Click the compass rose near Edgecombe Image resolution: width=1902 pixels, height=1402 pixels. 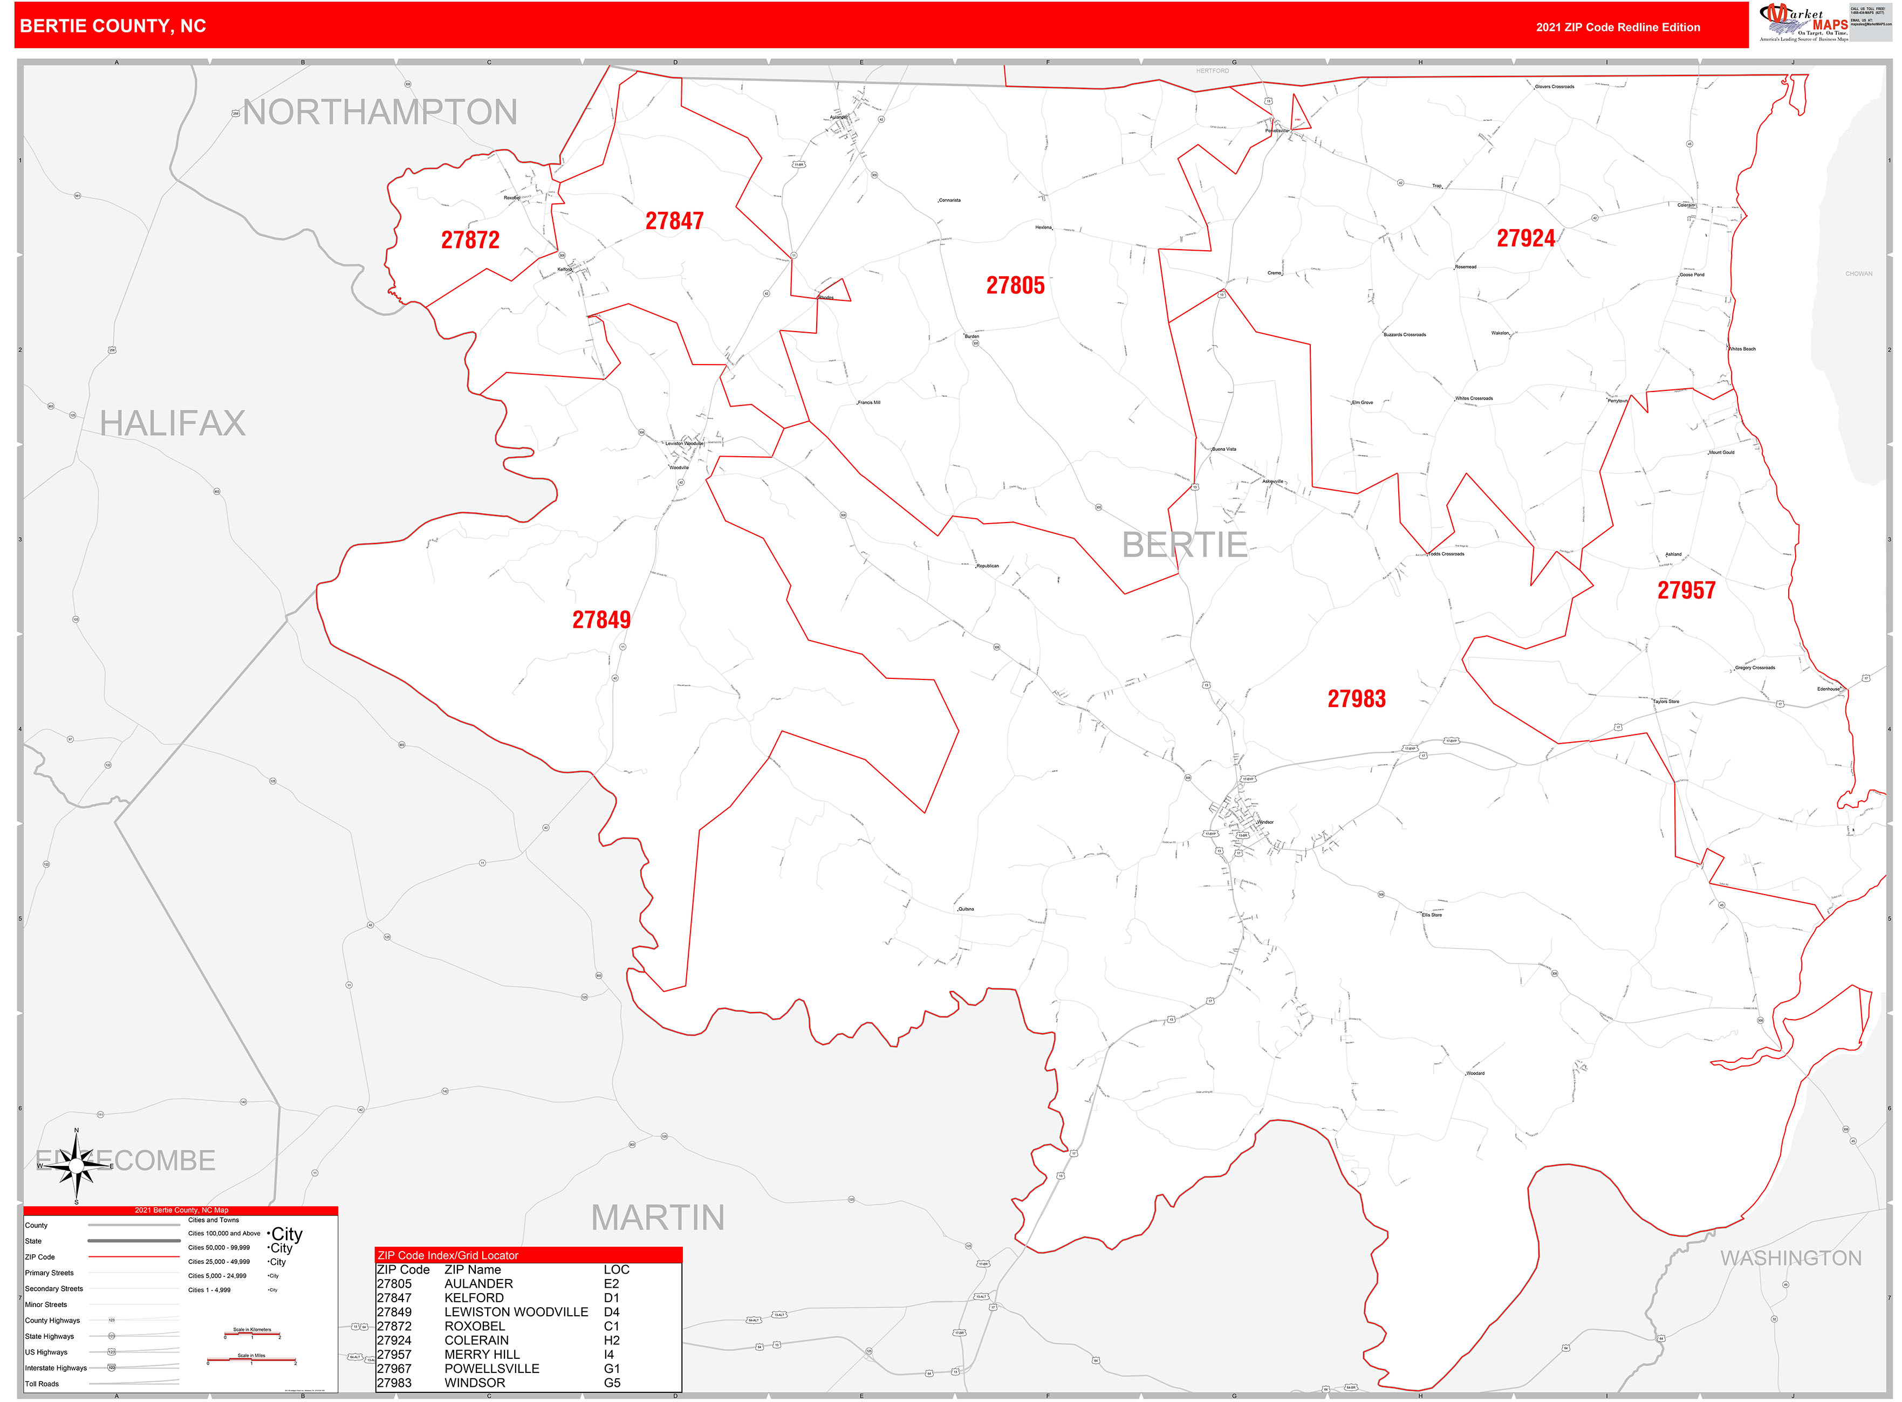click(77, 1165)
